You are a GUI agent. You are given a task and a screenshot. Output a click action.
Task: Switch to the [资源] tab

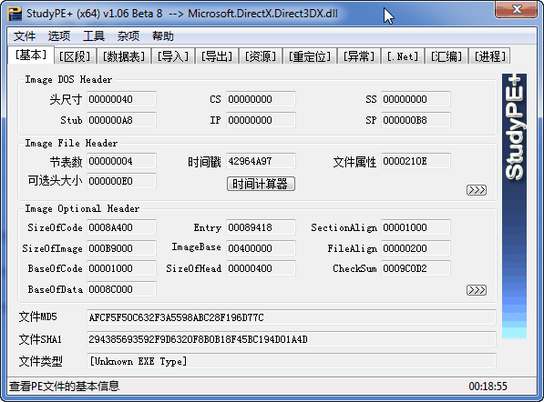[x=261, y=56]
